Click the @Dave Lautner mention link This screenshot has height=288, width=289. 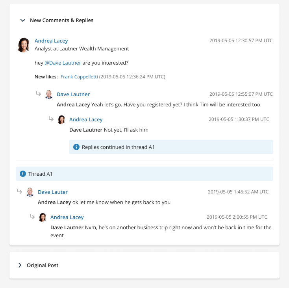[x=63, y=63]
